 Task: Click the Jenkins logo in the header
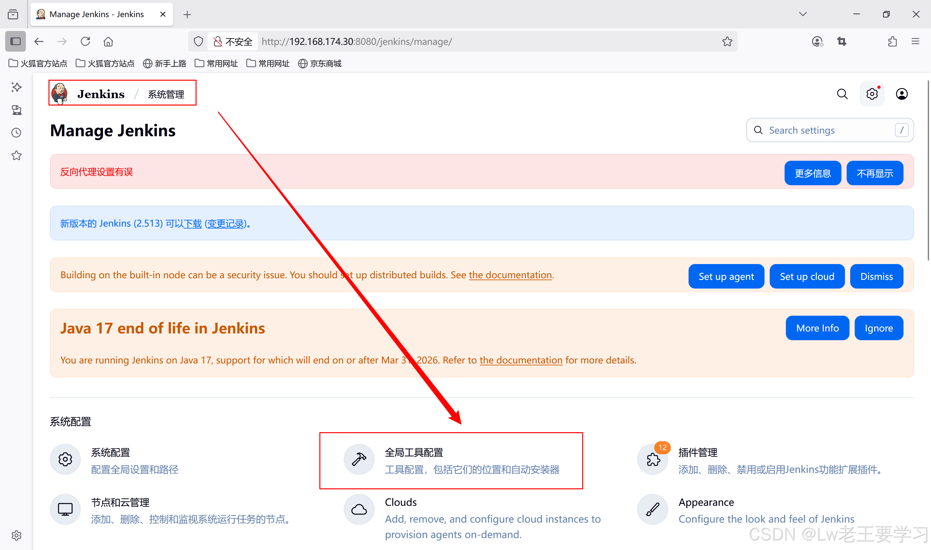60,93
